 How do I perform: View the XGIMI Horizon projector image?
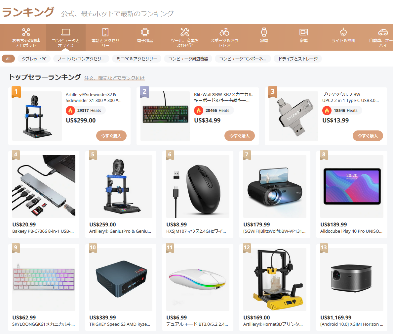pyautogui.click(x=352, y=279)
